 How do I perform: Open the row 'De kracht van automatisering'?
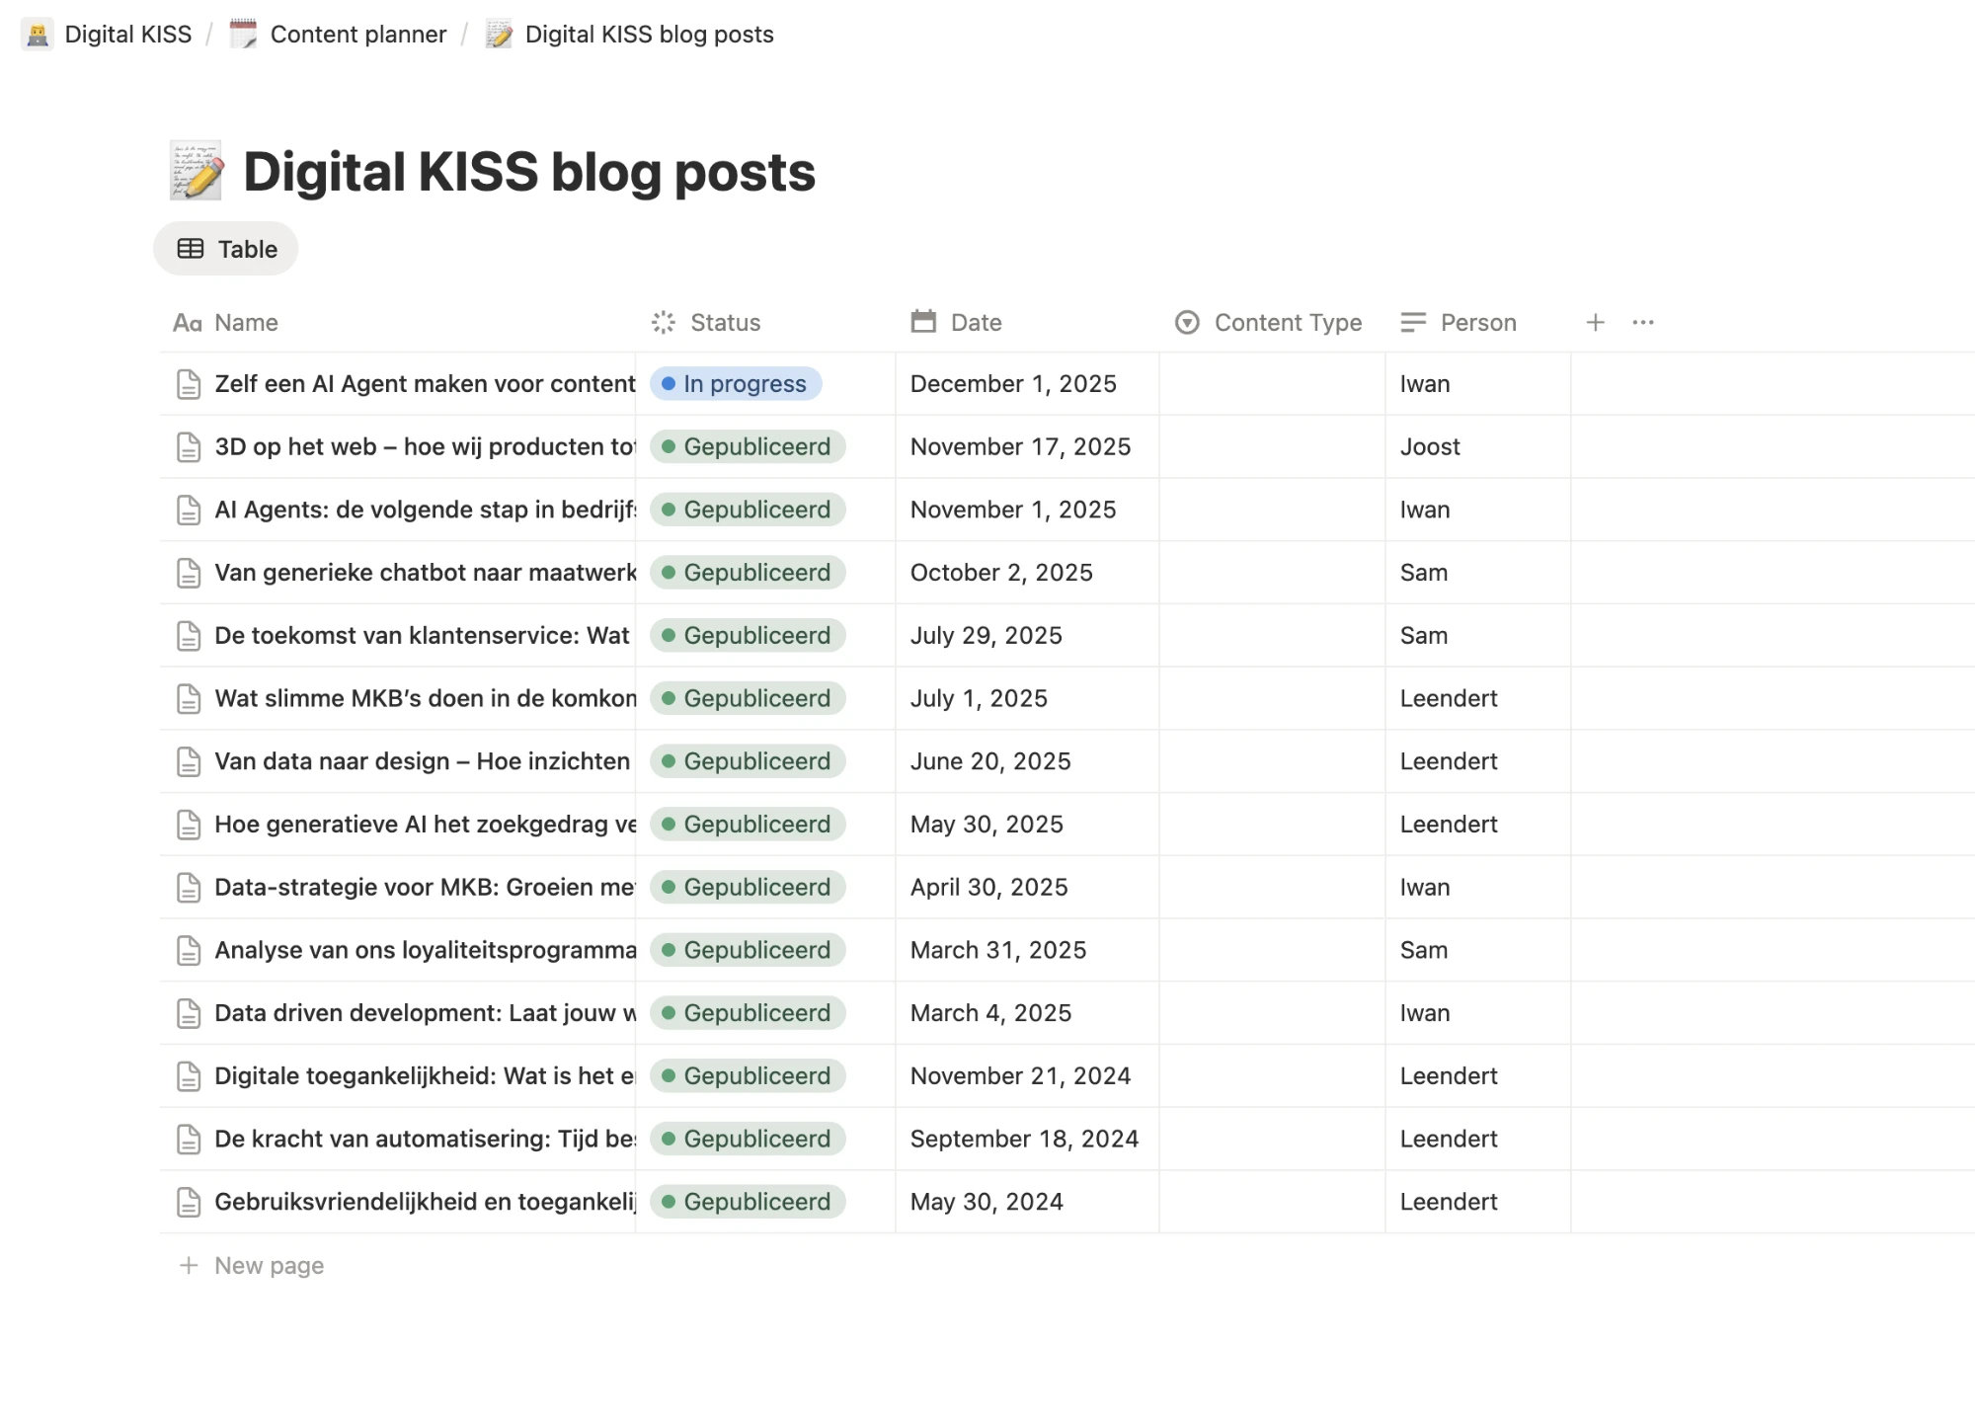point(425,1139)
